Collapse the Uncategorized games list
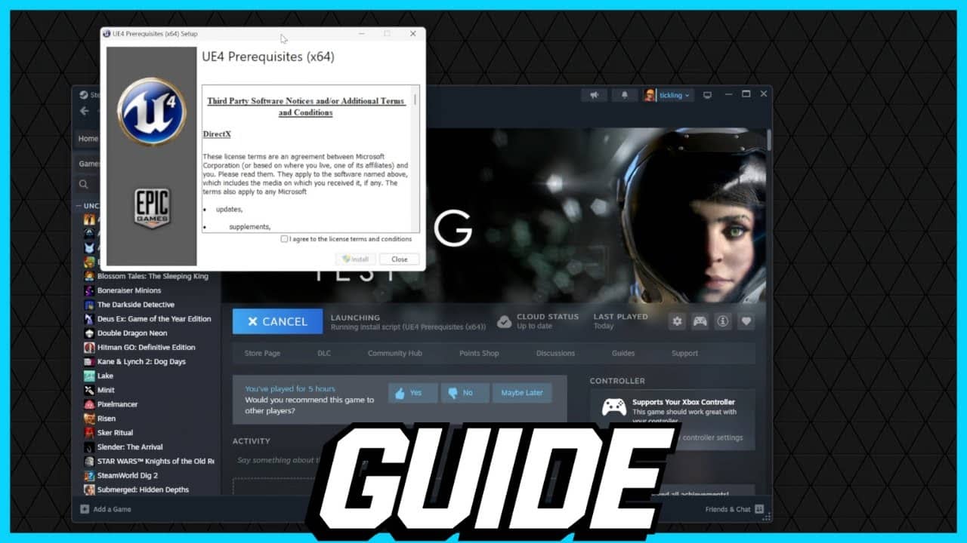Screen dimensions: 967x543 tap(79, 206)
